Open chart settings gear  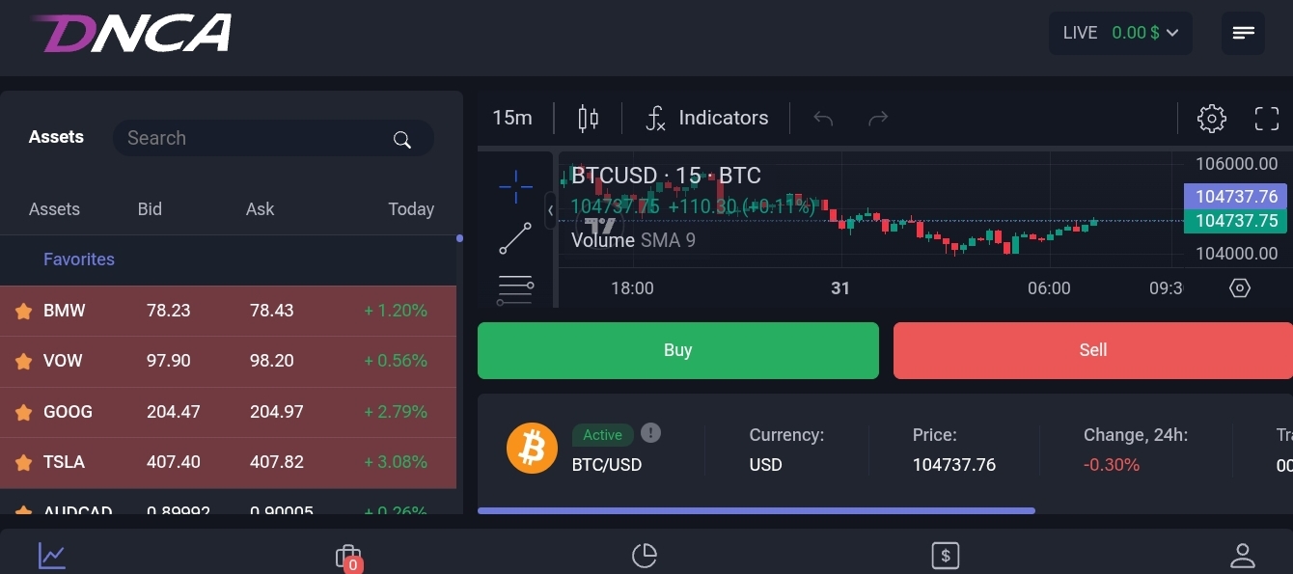tap(1211, 119)
